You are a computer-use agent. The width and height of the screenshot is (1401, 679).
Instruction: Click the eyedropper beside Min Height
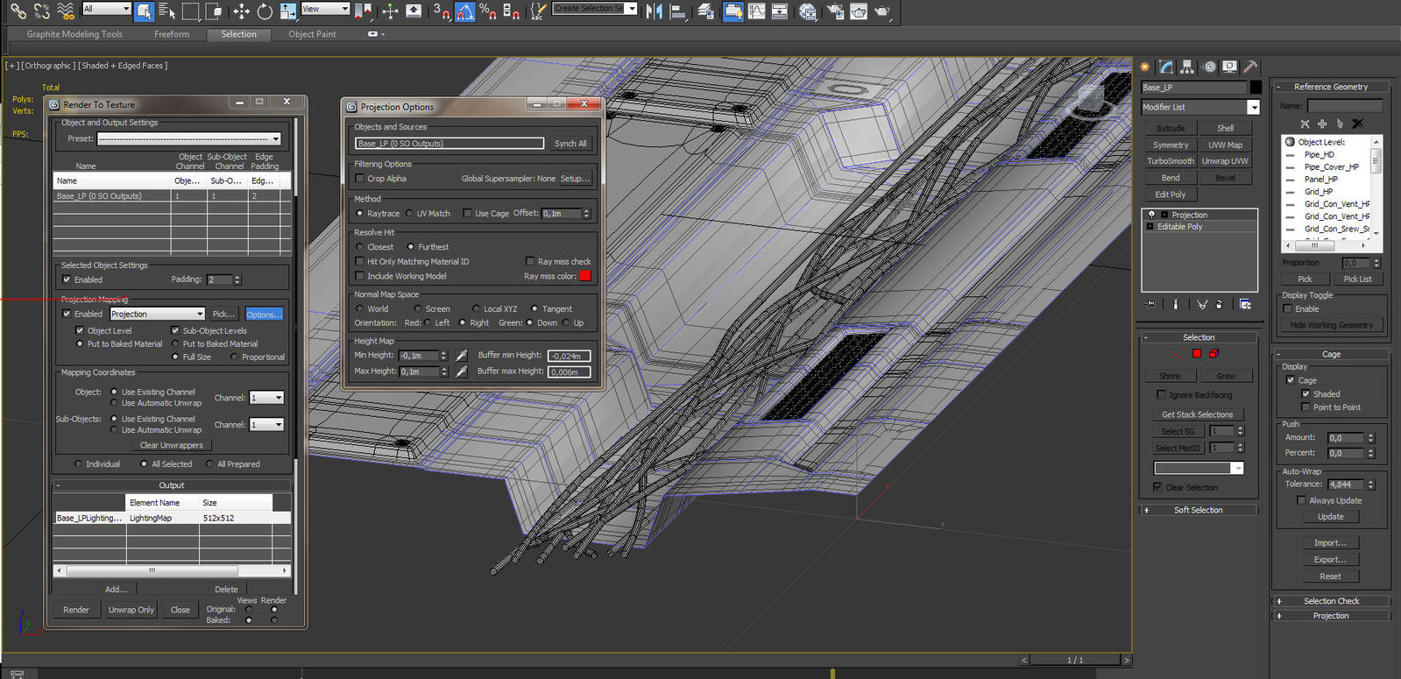(x=462, y=356)
